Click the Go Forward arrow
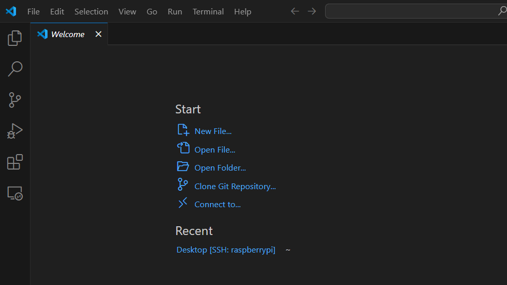507x285 pixels. [312, 11]
